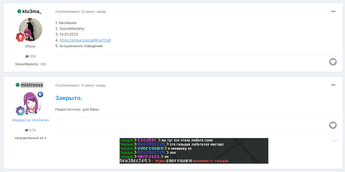Click the purple crown rank badge on mistresss's avatar
Image resolution: width=345 pixels, height=172 pixels.
point(20,111)
